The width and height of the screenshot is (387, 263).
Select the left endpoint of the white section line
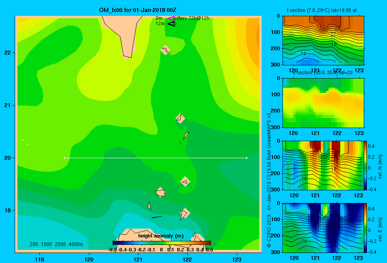(x=64, y=158)
